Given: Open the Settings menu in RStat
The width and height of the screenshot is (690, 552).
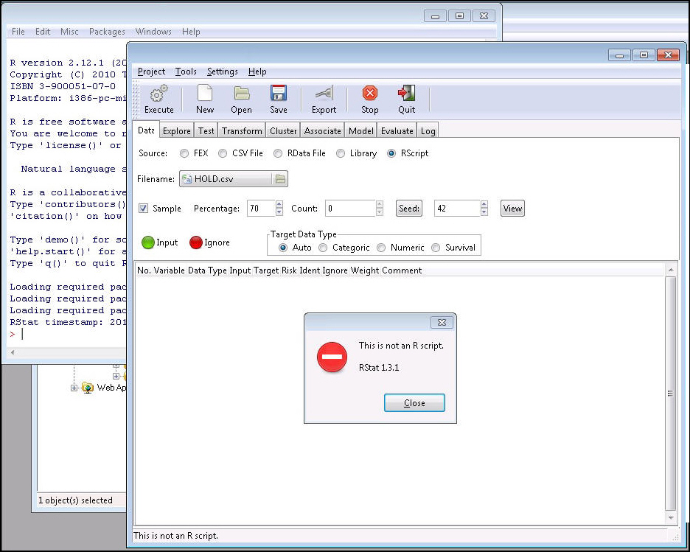Looking at the screenshot, I should (222, 71).
